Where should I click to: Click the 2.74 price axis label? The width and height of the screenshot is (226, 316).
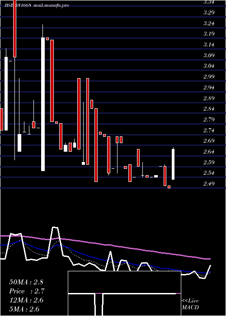click(x=209, y=130)
